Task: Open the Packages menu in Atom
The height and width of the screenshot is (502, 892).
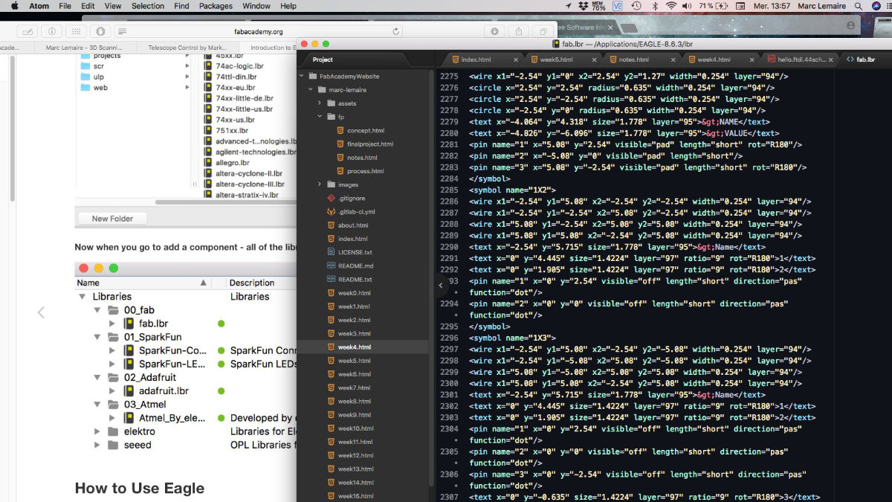Action: pos(216,6)
